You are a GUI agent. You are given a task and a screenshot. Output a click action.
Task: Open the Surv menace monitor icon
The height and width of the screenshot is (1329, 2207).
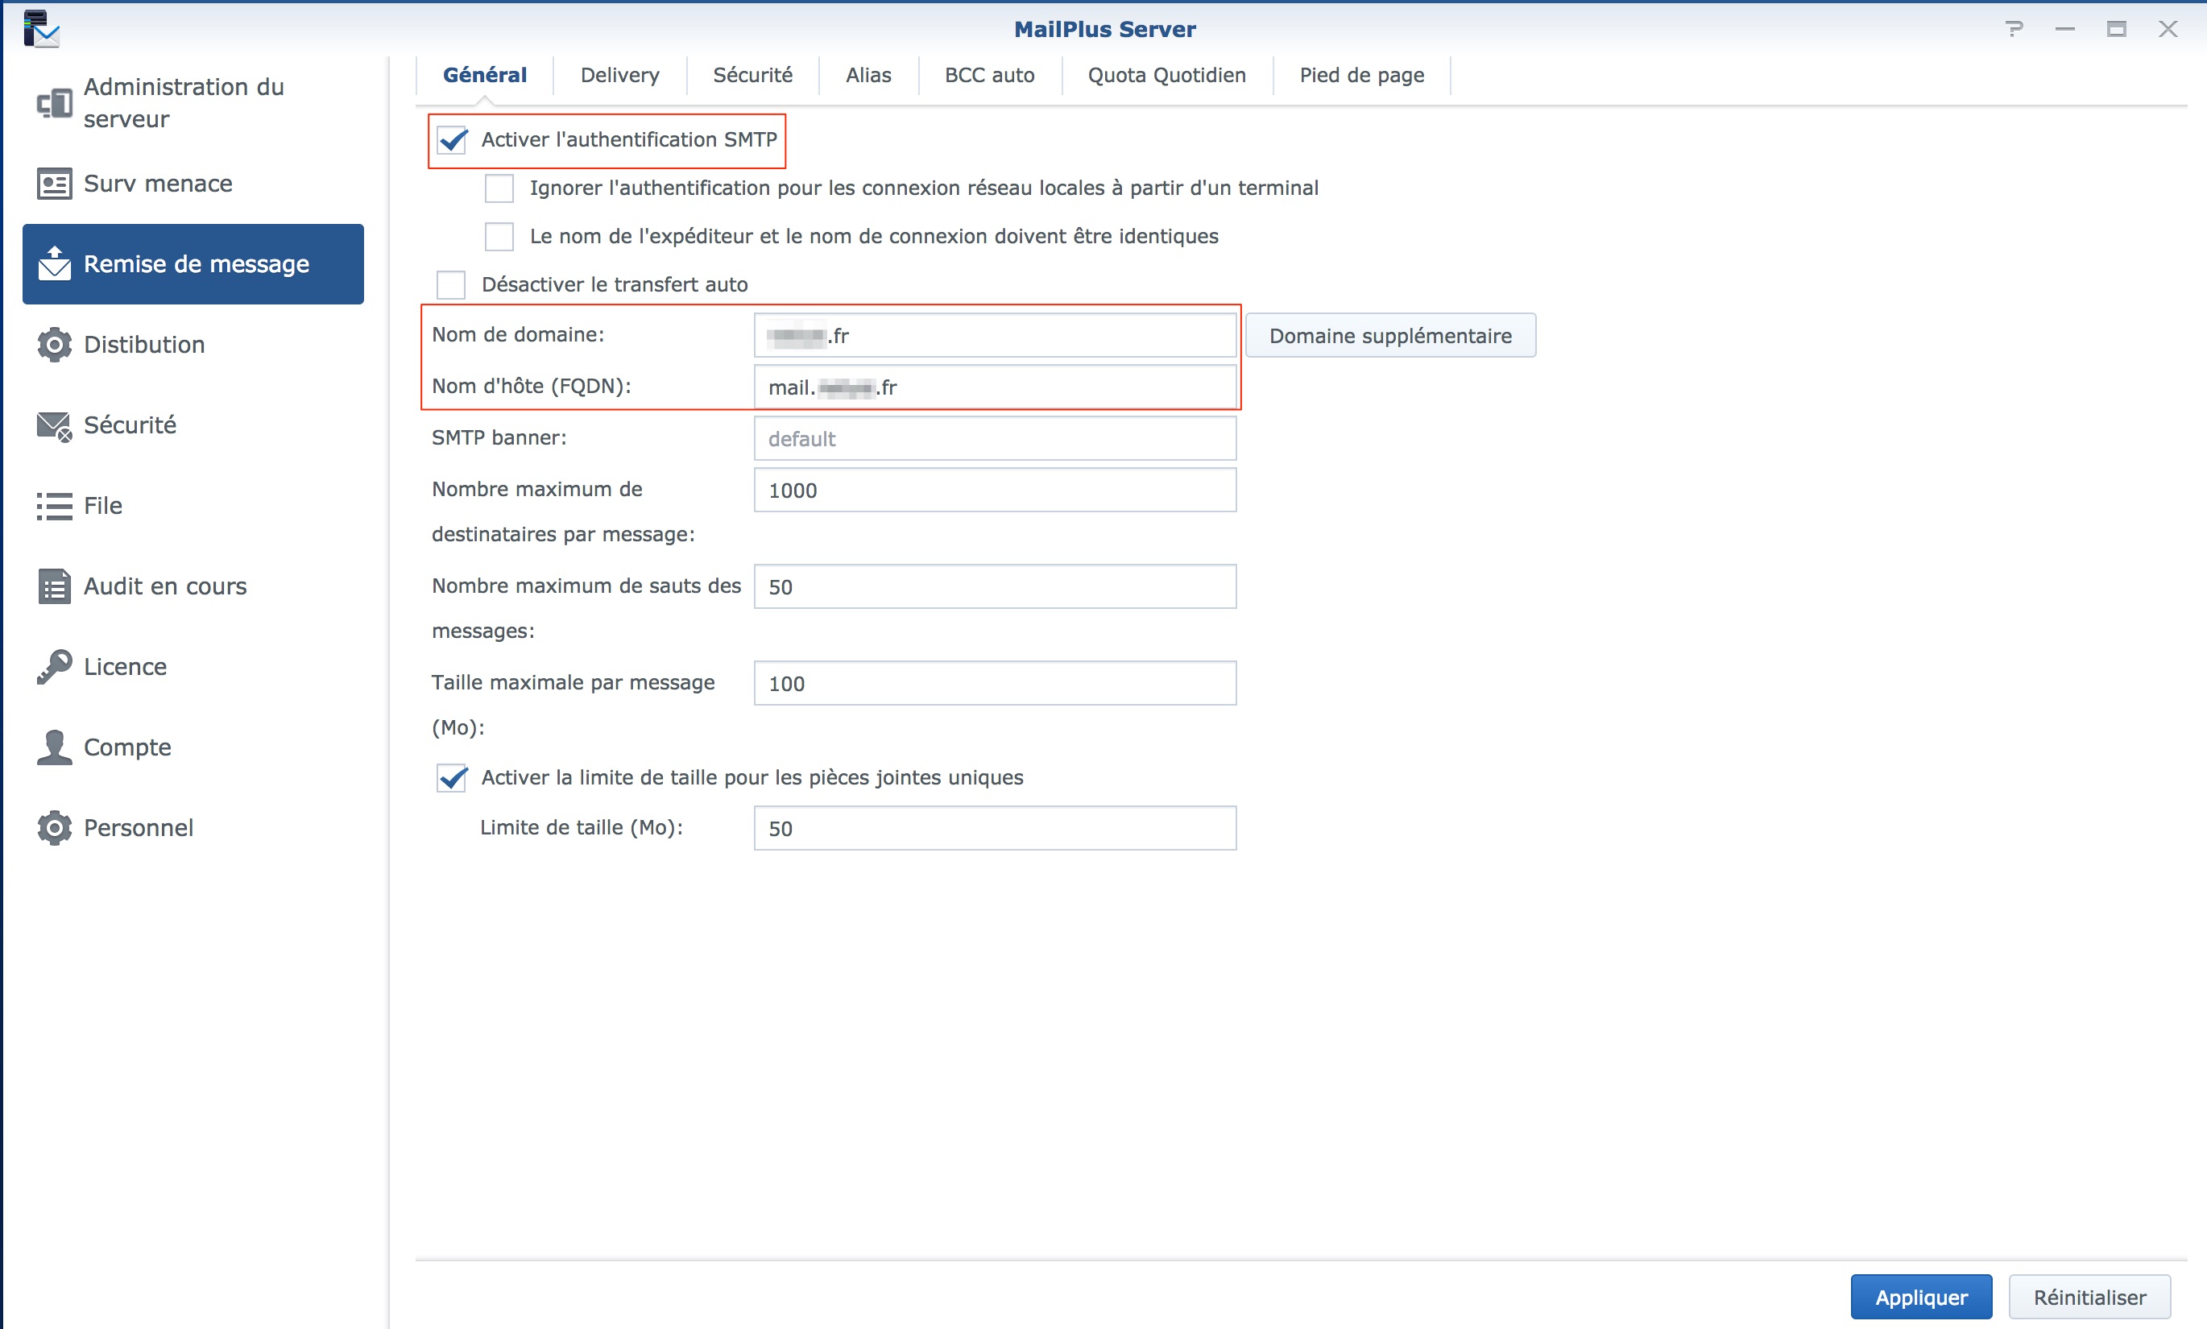click(x=54, y=184)
